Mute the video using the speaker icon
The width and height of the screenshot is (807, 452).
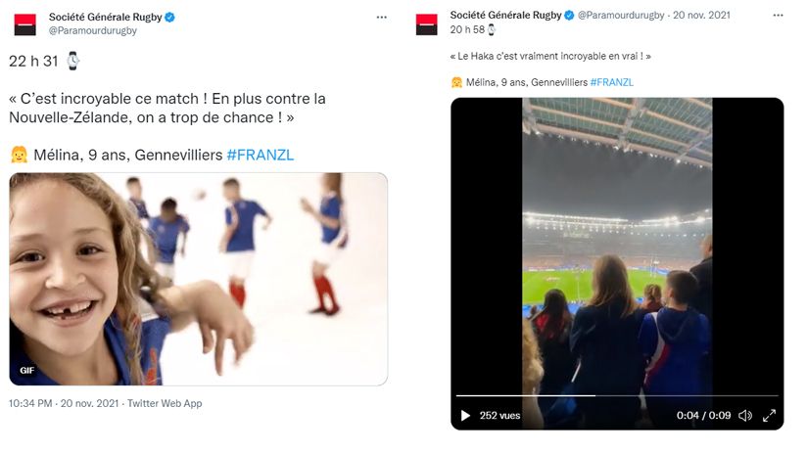pos(745,416)
